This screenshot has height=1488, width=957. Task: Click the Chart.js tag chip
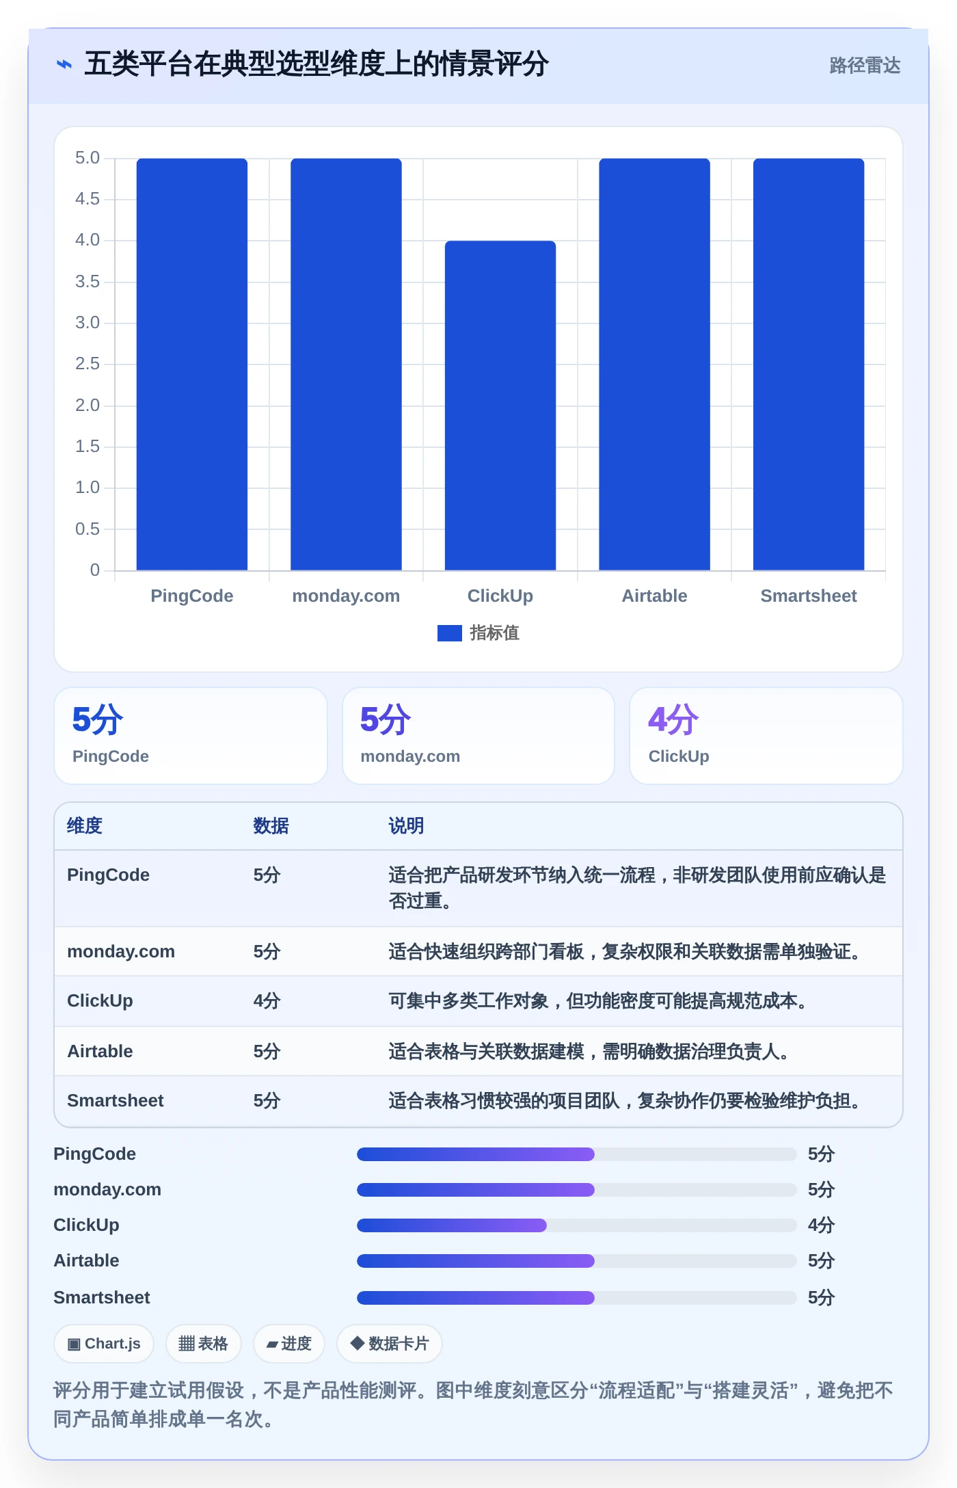pos(104,1344)
